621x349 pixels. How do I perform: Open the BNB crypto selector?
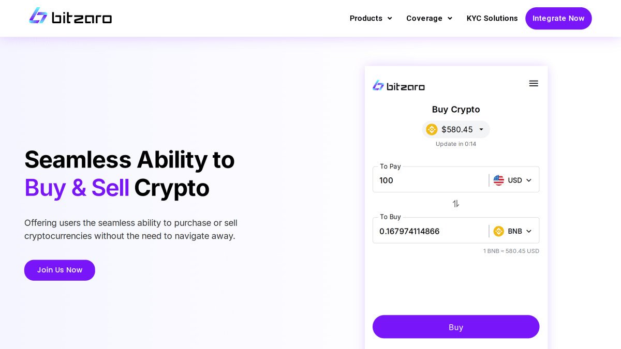513,231
